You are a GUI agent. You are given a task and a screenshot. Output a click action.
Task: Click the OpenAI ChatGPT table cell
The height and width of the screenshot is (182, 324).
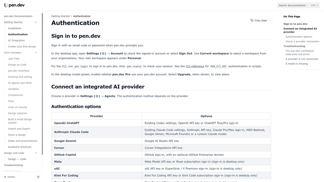(96, 123)
